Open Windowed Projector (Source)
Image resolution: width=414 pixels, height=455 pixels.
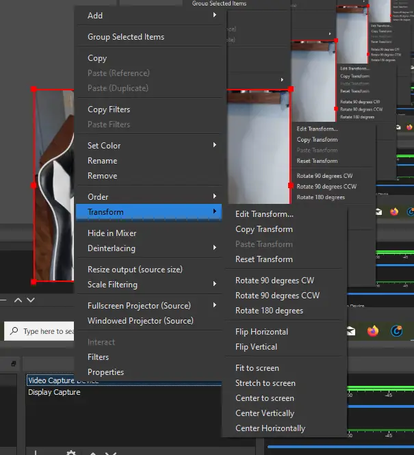click(x=148, y=321)
